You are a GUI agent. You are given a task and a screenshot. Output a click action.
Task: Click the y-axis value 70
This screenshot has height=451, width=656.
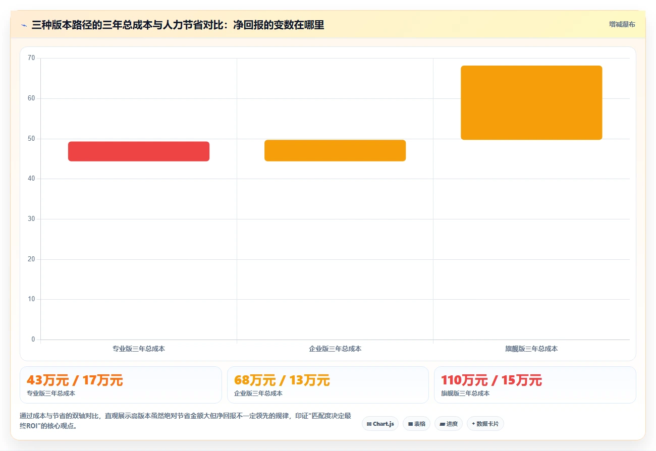[x=31, y=58]
